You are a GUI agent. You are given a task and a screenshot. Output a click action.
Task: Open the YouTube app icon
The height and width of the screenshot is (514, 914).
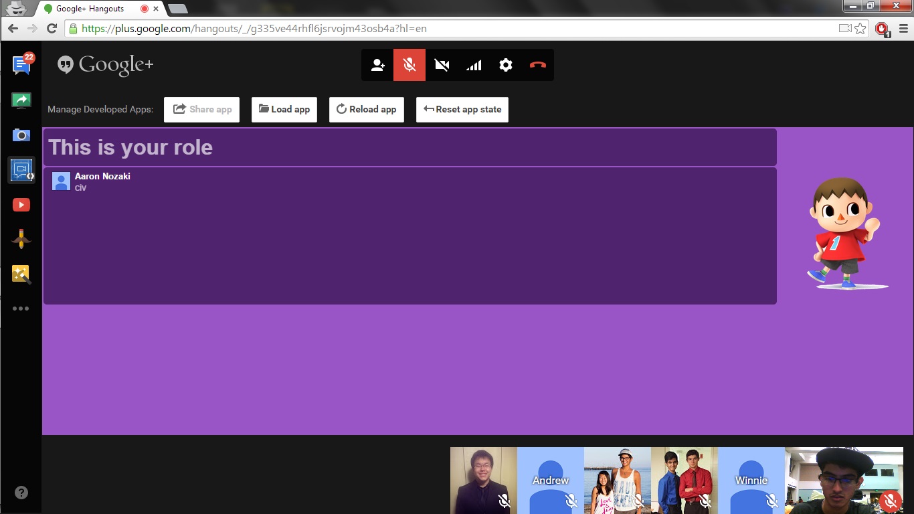coord(21,205)
